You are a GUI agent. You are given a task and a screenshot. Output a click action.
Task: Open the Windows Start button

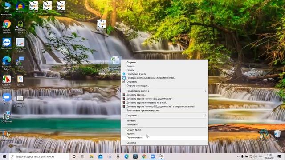(x=4, y=156)
